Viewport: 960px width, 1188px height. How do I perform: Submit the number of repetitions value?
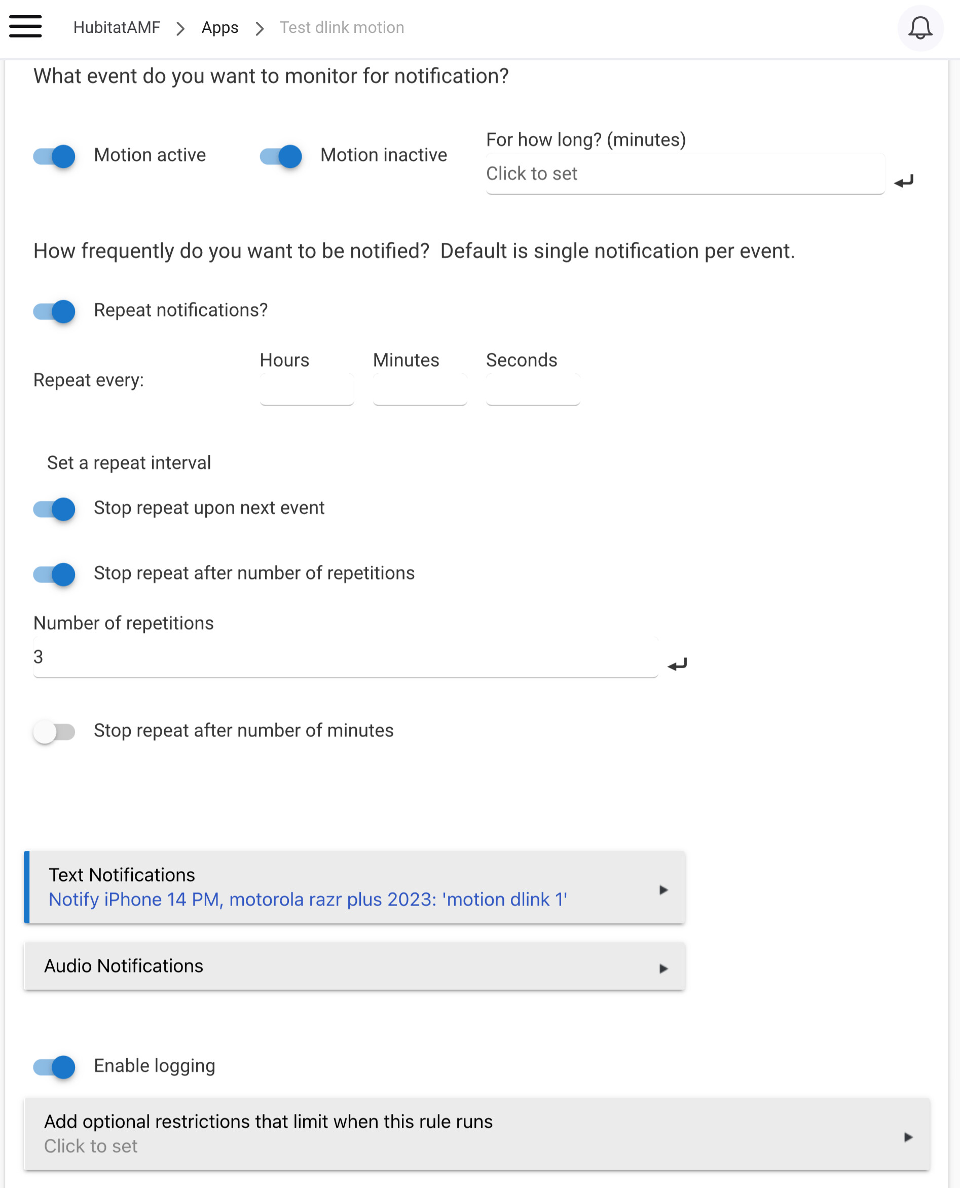677,664
